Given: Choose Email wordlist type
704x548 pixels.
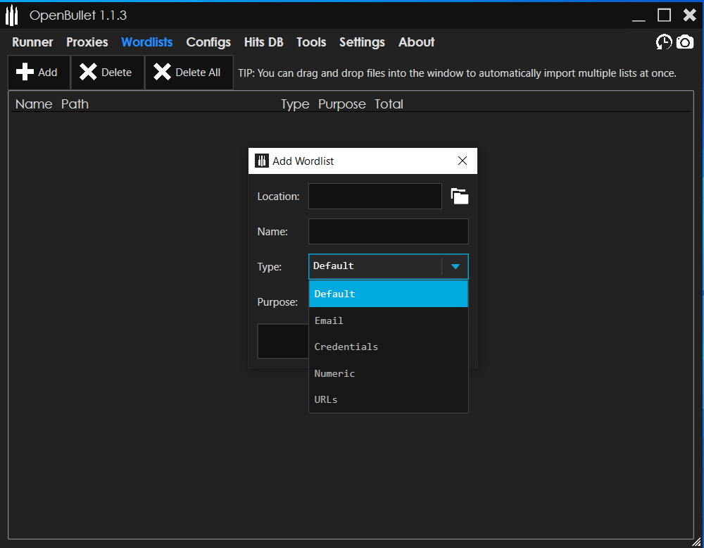Looking at the screenshot, I should click(389, 320).
